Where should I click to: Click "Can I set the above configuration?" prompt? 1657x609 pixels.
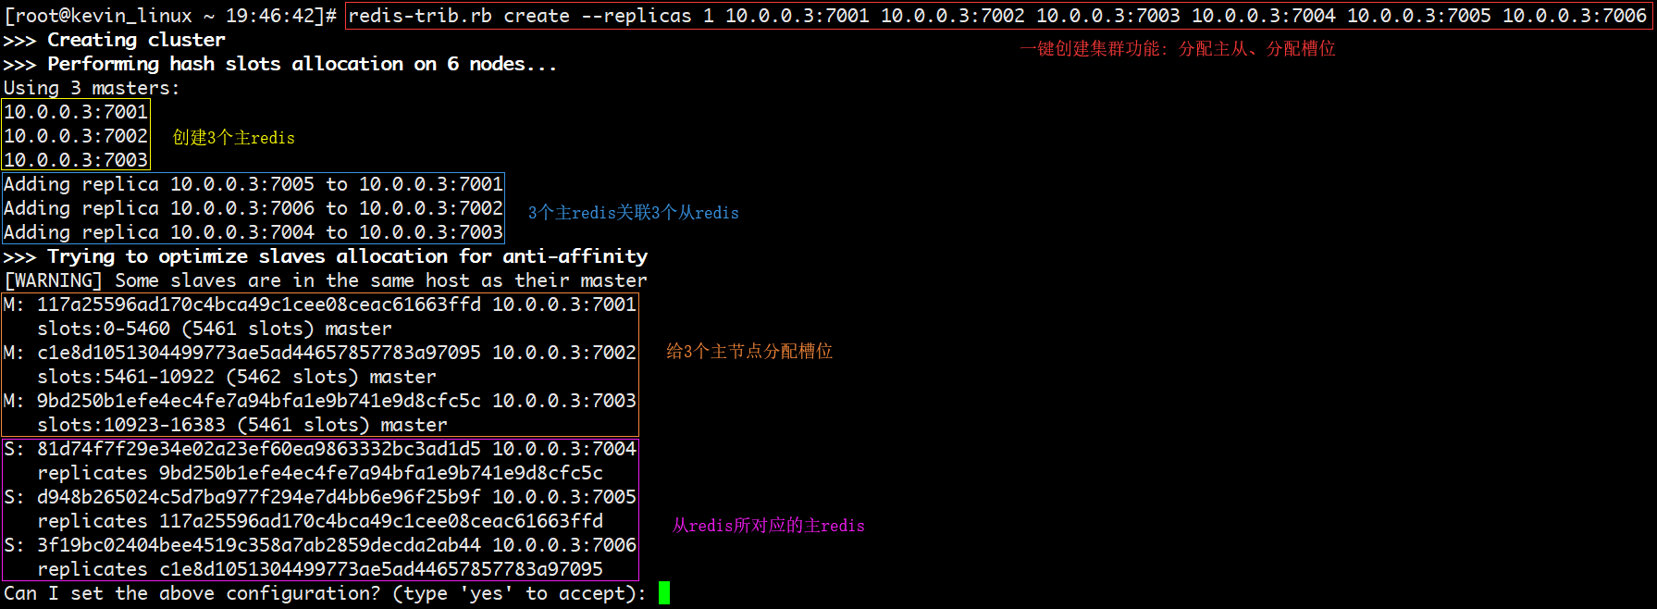192,593
